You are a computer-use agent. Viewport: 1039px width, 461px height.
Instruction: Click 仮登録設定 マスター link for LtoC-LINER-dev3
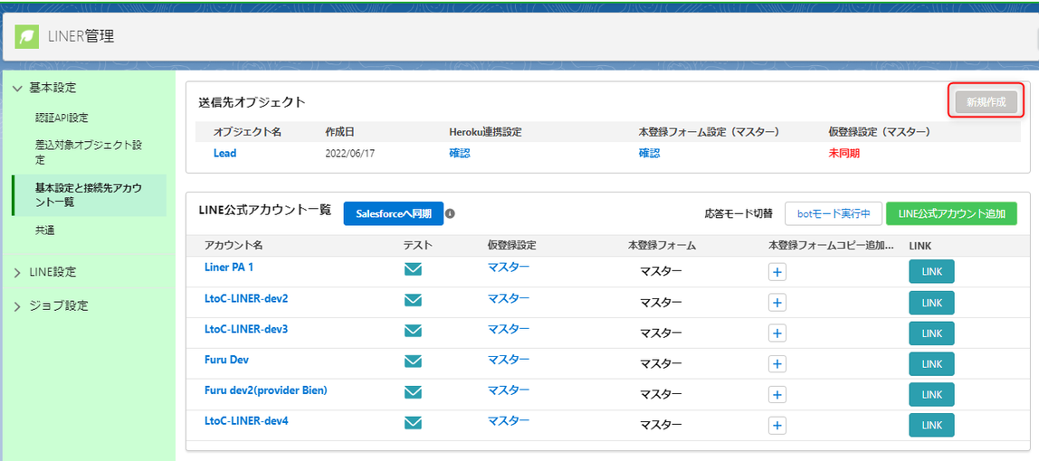[x=509, y=329]
